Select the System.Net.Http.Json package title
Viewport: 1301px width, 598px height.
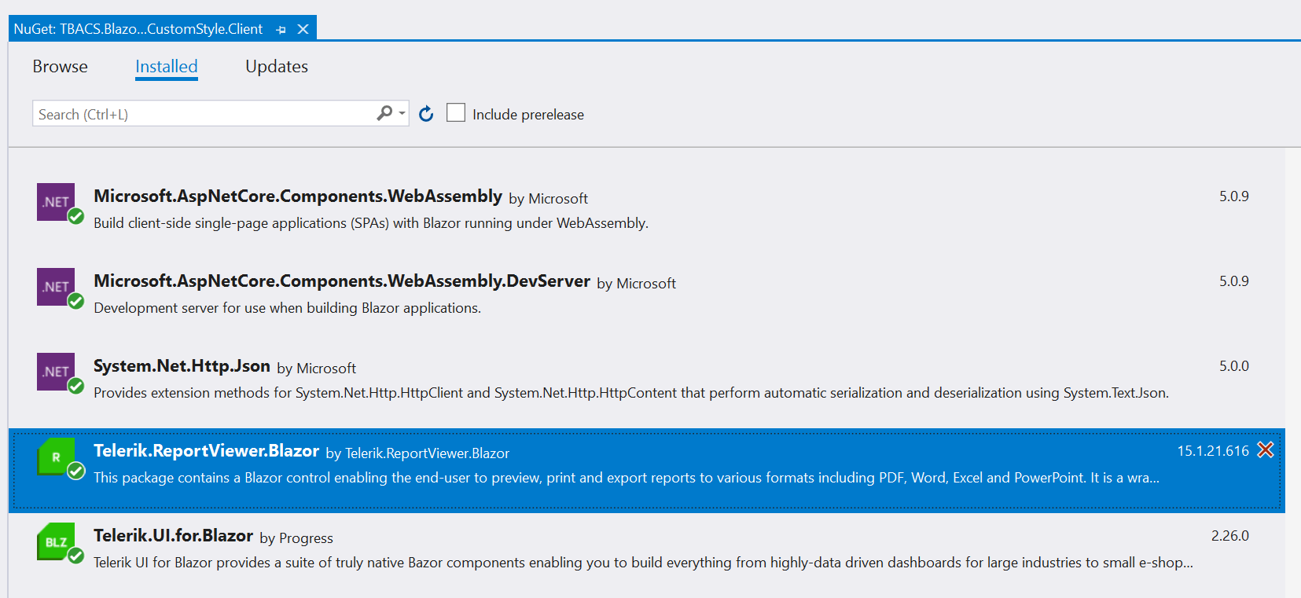tap(182, 366)
